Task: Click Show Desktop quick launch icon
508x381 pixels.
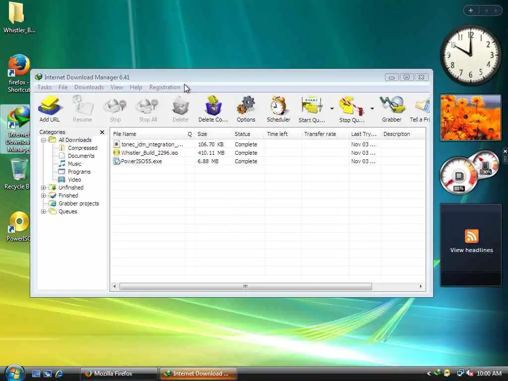Action: 36,374
